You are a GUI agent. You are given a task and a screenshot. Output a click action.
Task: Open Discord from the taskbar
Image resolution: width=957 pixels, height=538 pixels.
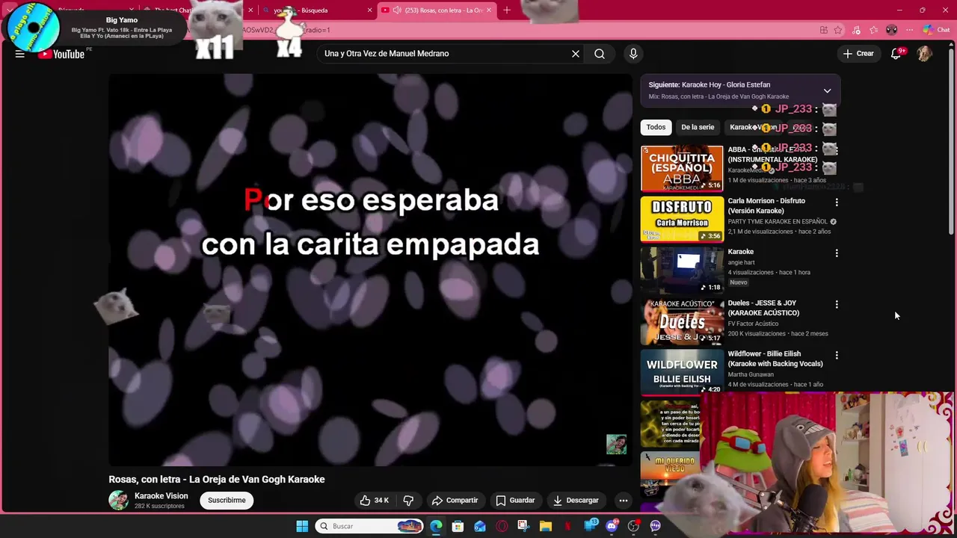(x=612, y=526)
